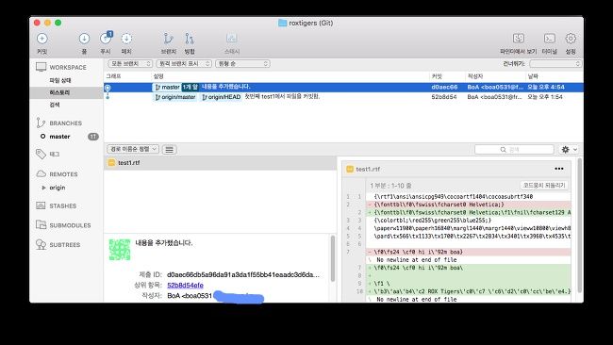Click the Merge (병합) toolbar icon
This screenshot has width=613, height=345.
[x=190, y=39]
